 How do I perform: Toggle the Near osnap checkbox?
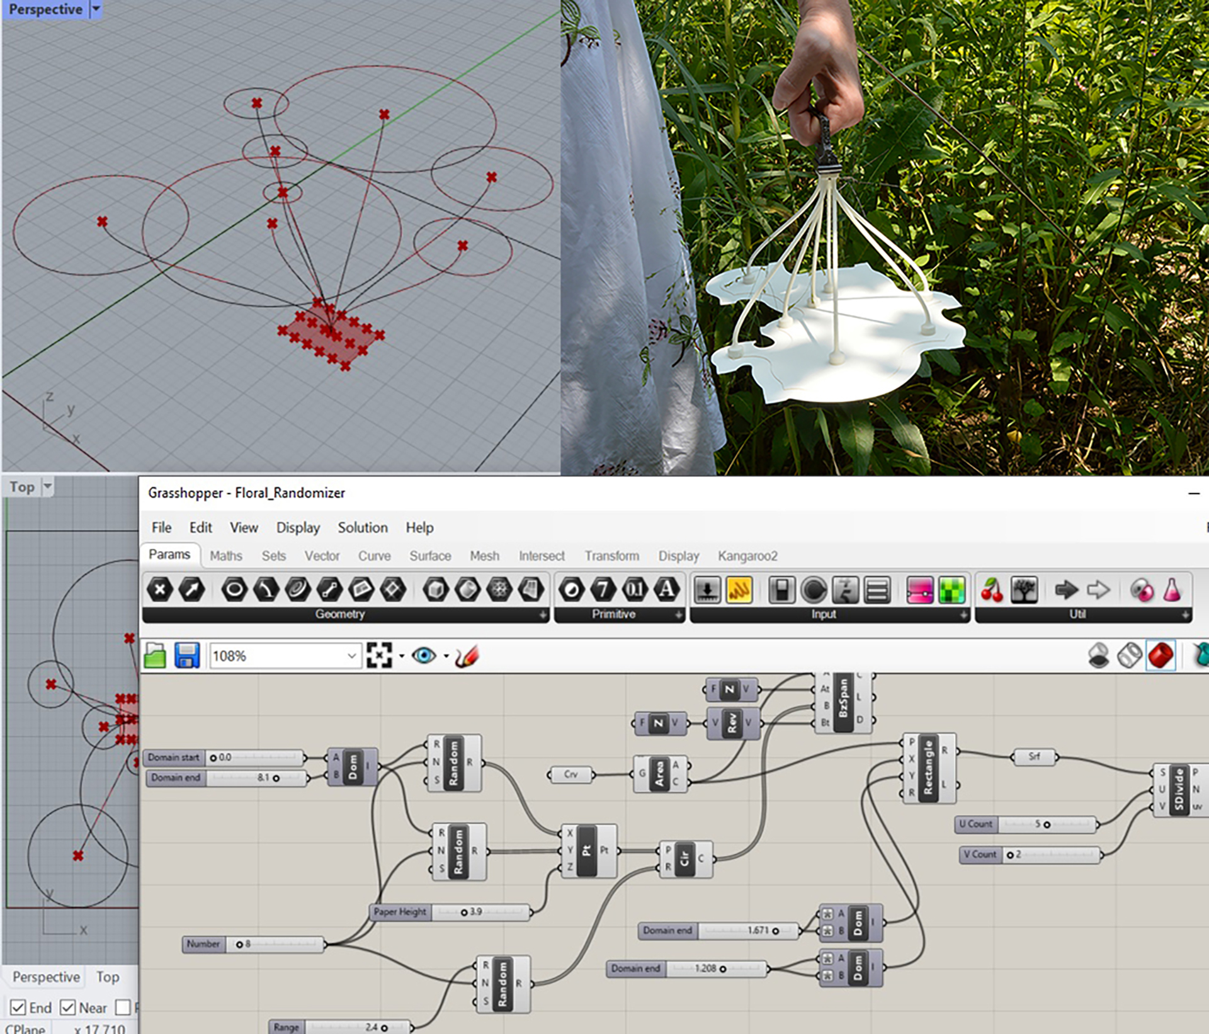(x=68, y=1008)
